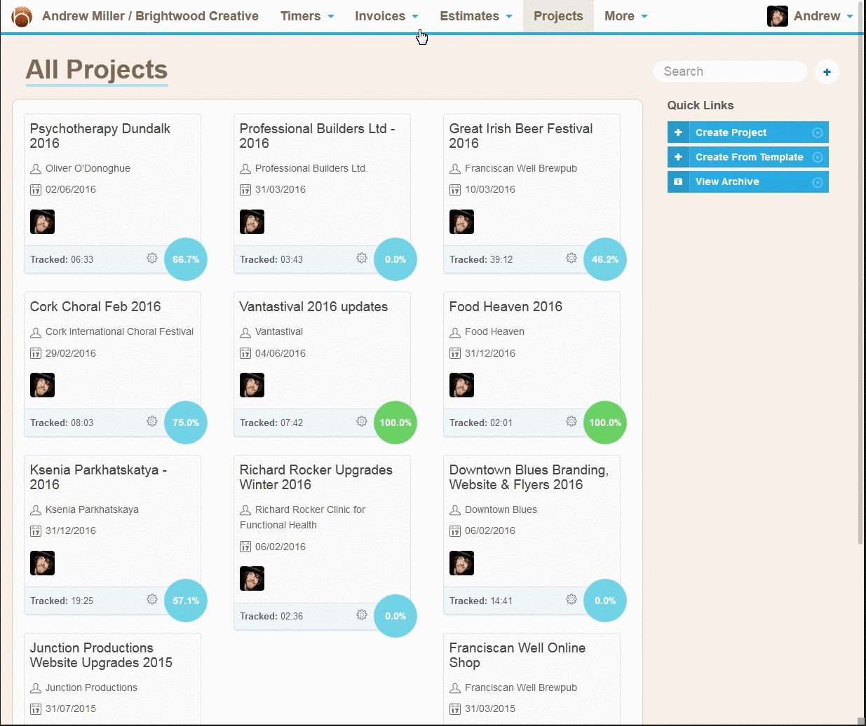The height and width of the screenshot is (726, 866).
Task: Click member avatar on Professional Builders card
Action: coord(252,221)
